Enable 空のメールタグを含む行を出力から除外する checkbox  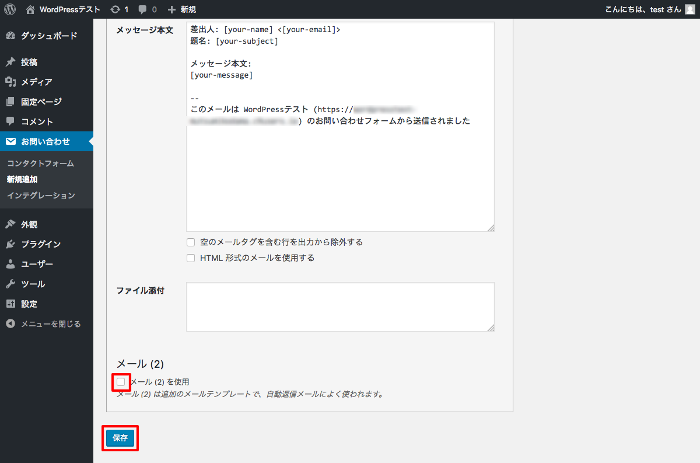191,242
